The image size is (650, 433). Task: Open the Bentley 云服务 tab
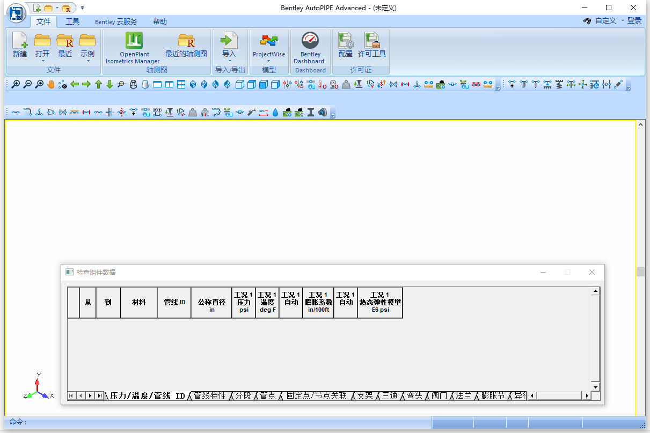(x=116, y=21)
